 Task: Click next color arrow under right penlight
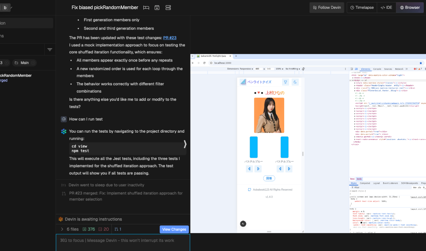[x=289, y=169]
